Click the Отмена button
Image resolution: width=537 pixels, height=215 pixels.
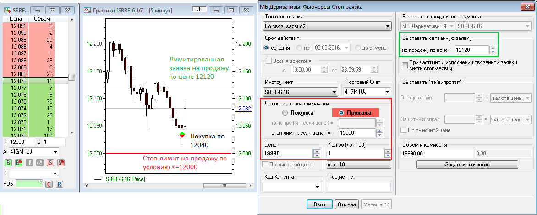(346, 204)
